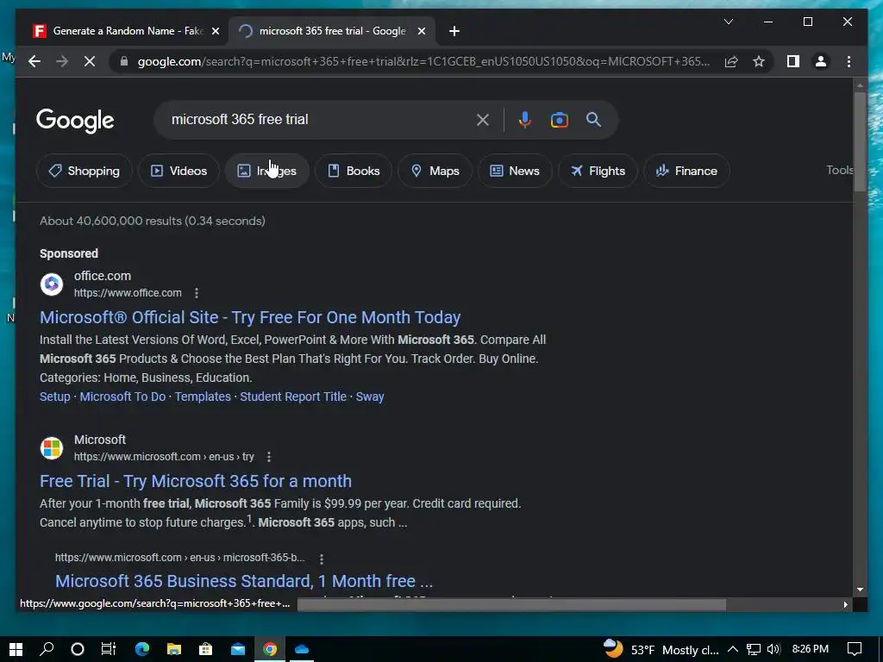Screen dimensions: 883x662
Task: Filter results by Finance
Action: 686,171
